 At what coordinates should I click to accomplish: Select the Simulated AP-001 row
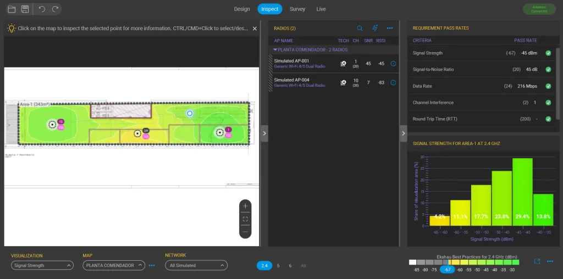[334, 64]
